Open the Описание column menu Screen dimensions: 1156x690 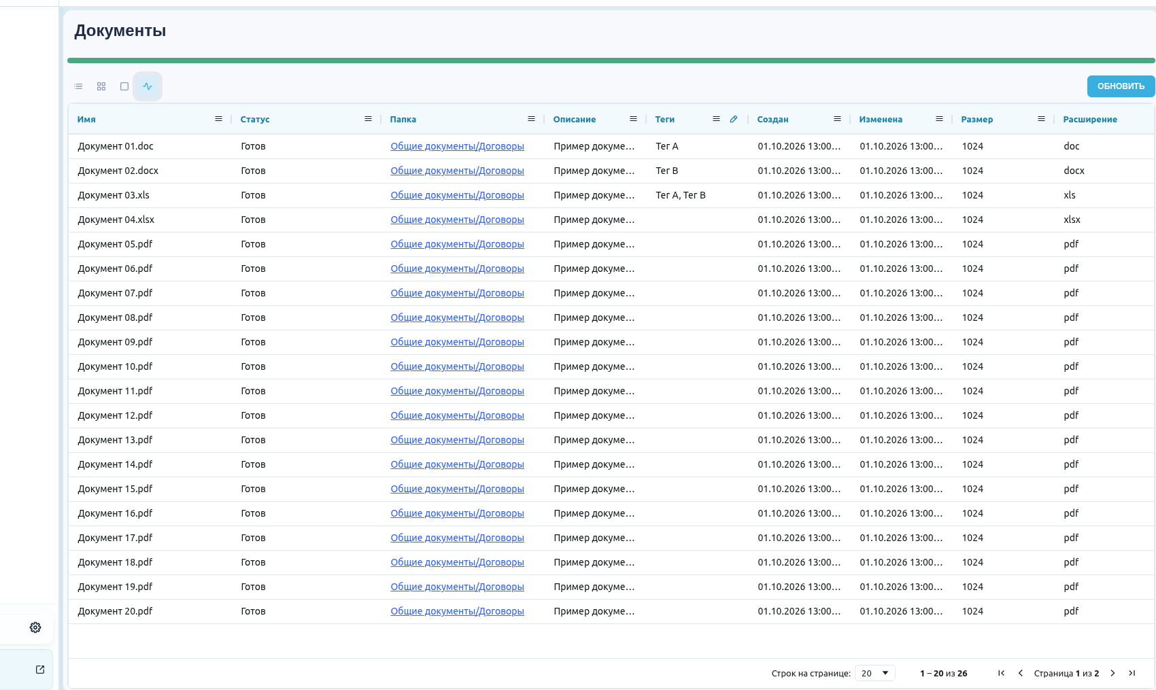633,119
